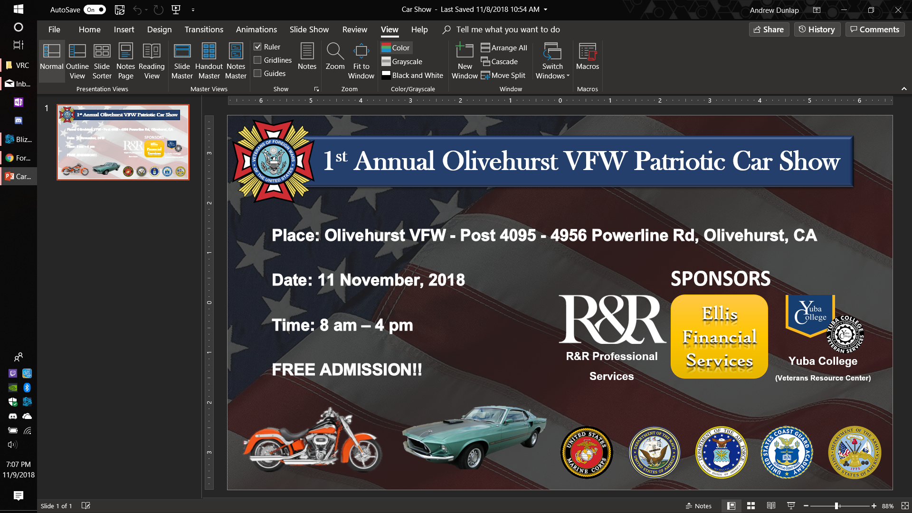Viewport: 912px width, 513px height.
Task: Open the History pane
Action: (817, 29)
